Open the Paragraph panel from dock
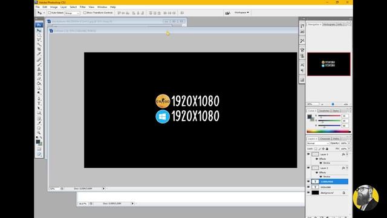 click(x=302, y=71)
